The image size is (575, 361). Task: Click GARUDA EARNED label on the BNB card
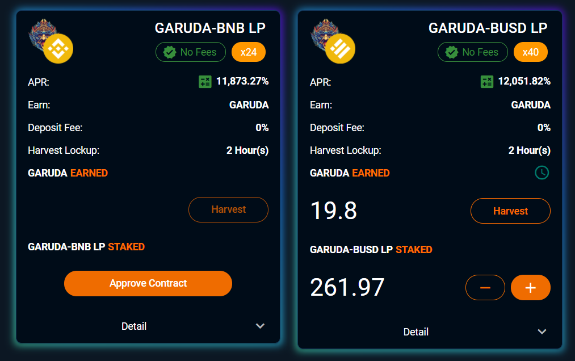68,173
